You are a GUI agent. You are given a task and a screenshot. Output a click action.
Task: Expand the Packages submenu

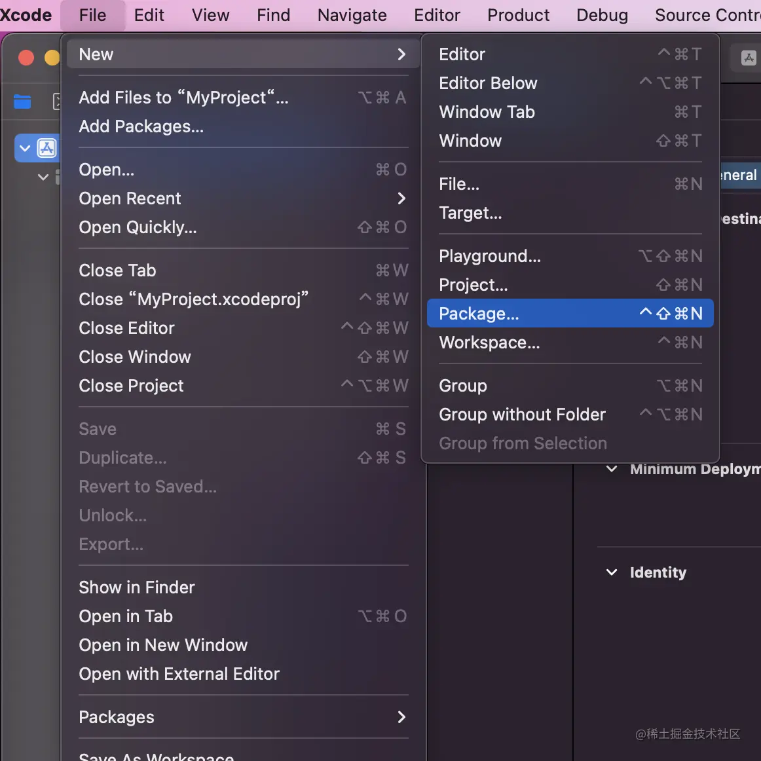point(243,717)
